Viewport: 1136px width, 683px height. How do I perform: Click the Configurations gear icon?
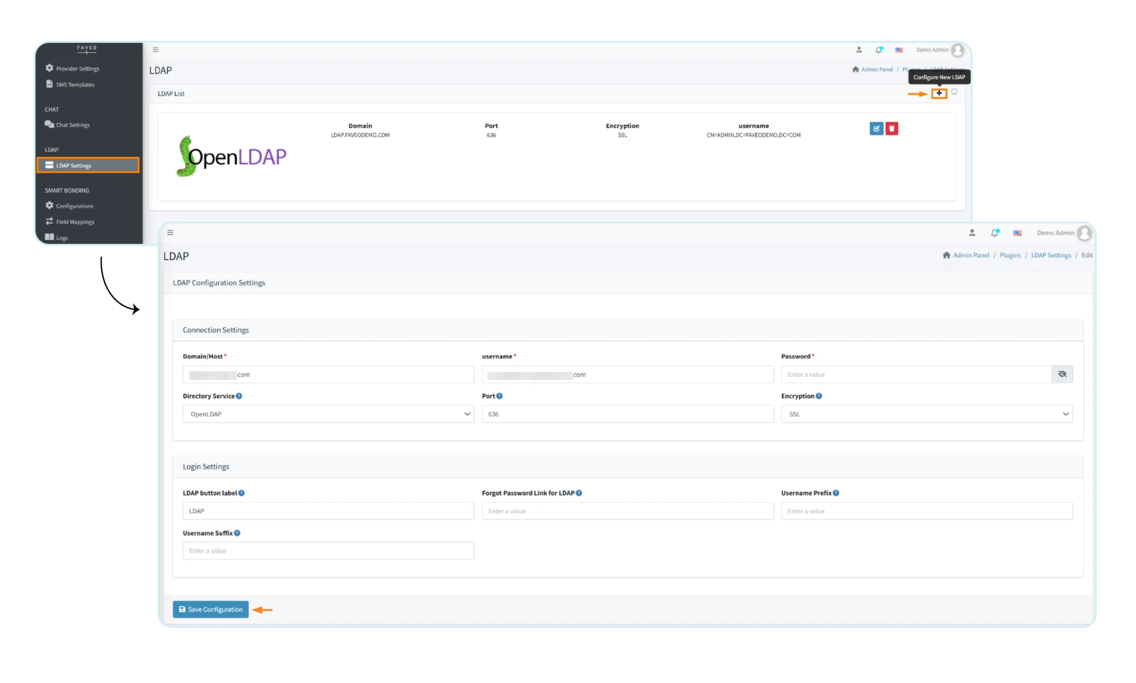[x=49, y=205]
